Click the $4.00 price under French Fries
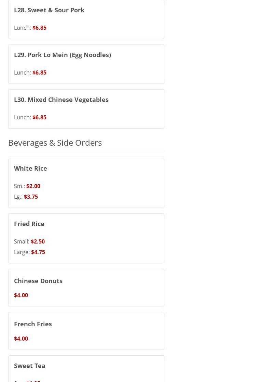 pos(21,339)
